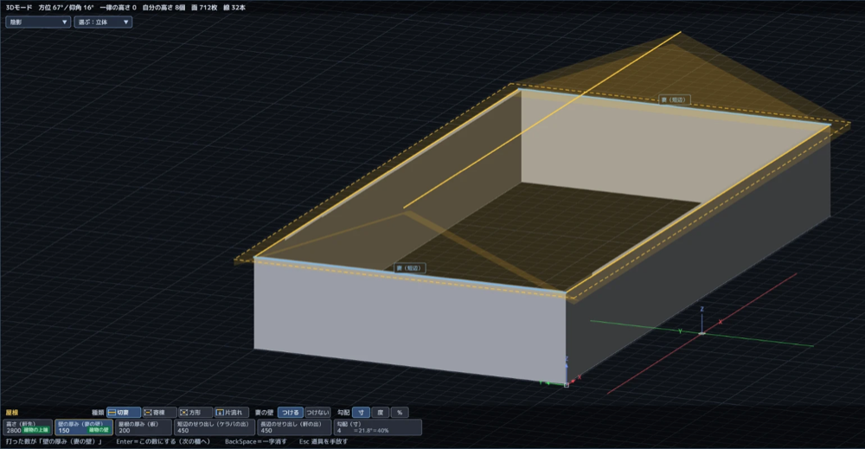This screenshot has height=449, width=865.
Task: Edit the 勾配（寸） slope field
Action: [x=378, y=427]
